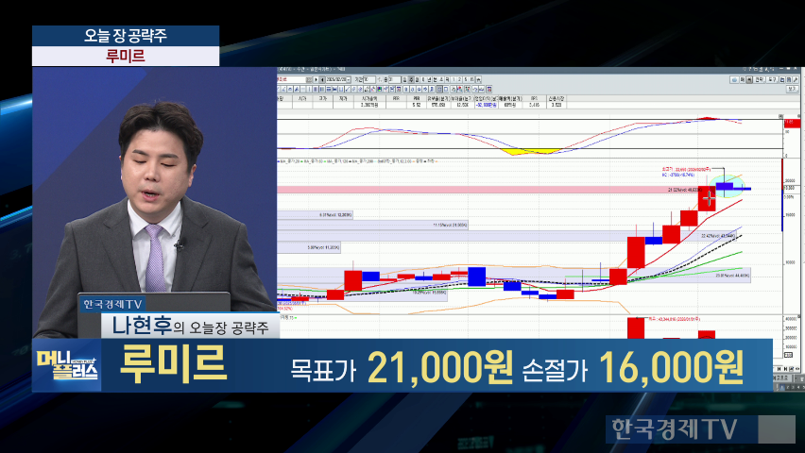Image resolution: width=805 pixels, height=453 pixels.
Task: Enable the 월 (monthly) period button
Action: pyautogui.click(x=419, y=79)
